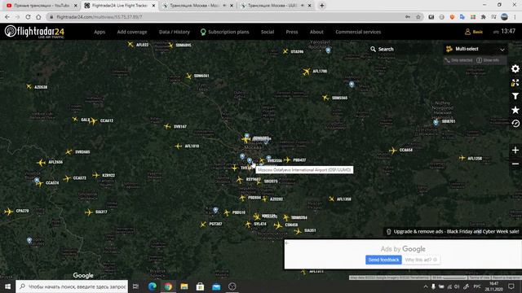This screenshot has width=522, height=293.
Task: Reload the page
Action: (28, 16)
